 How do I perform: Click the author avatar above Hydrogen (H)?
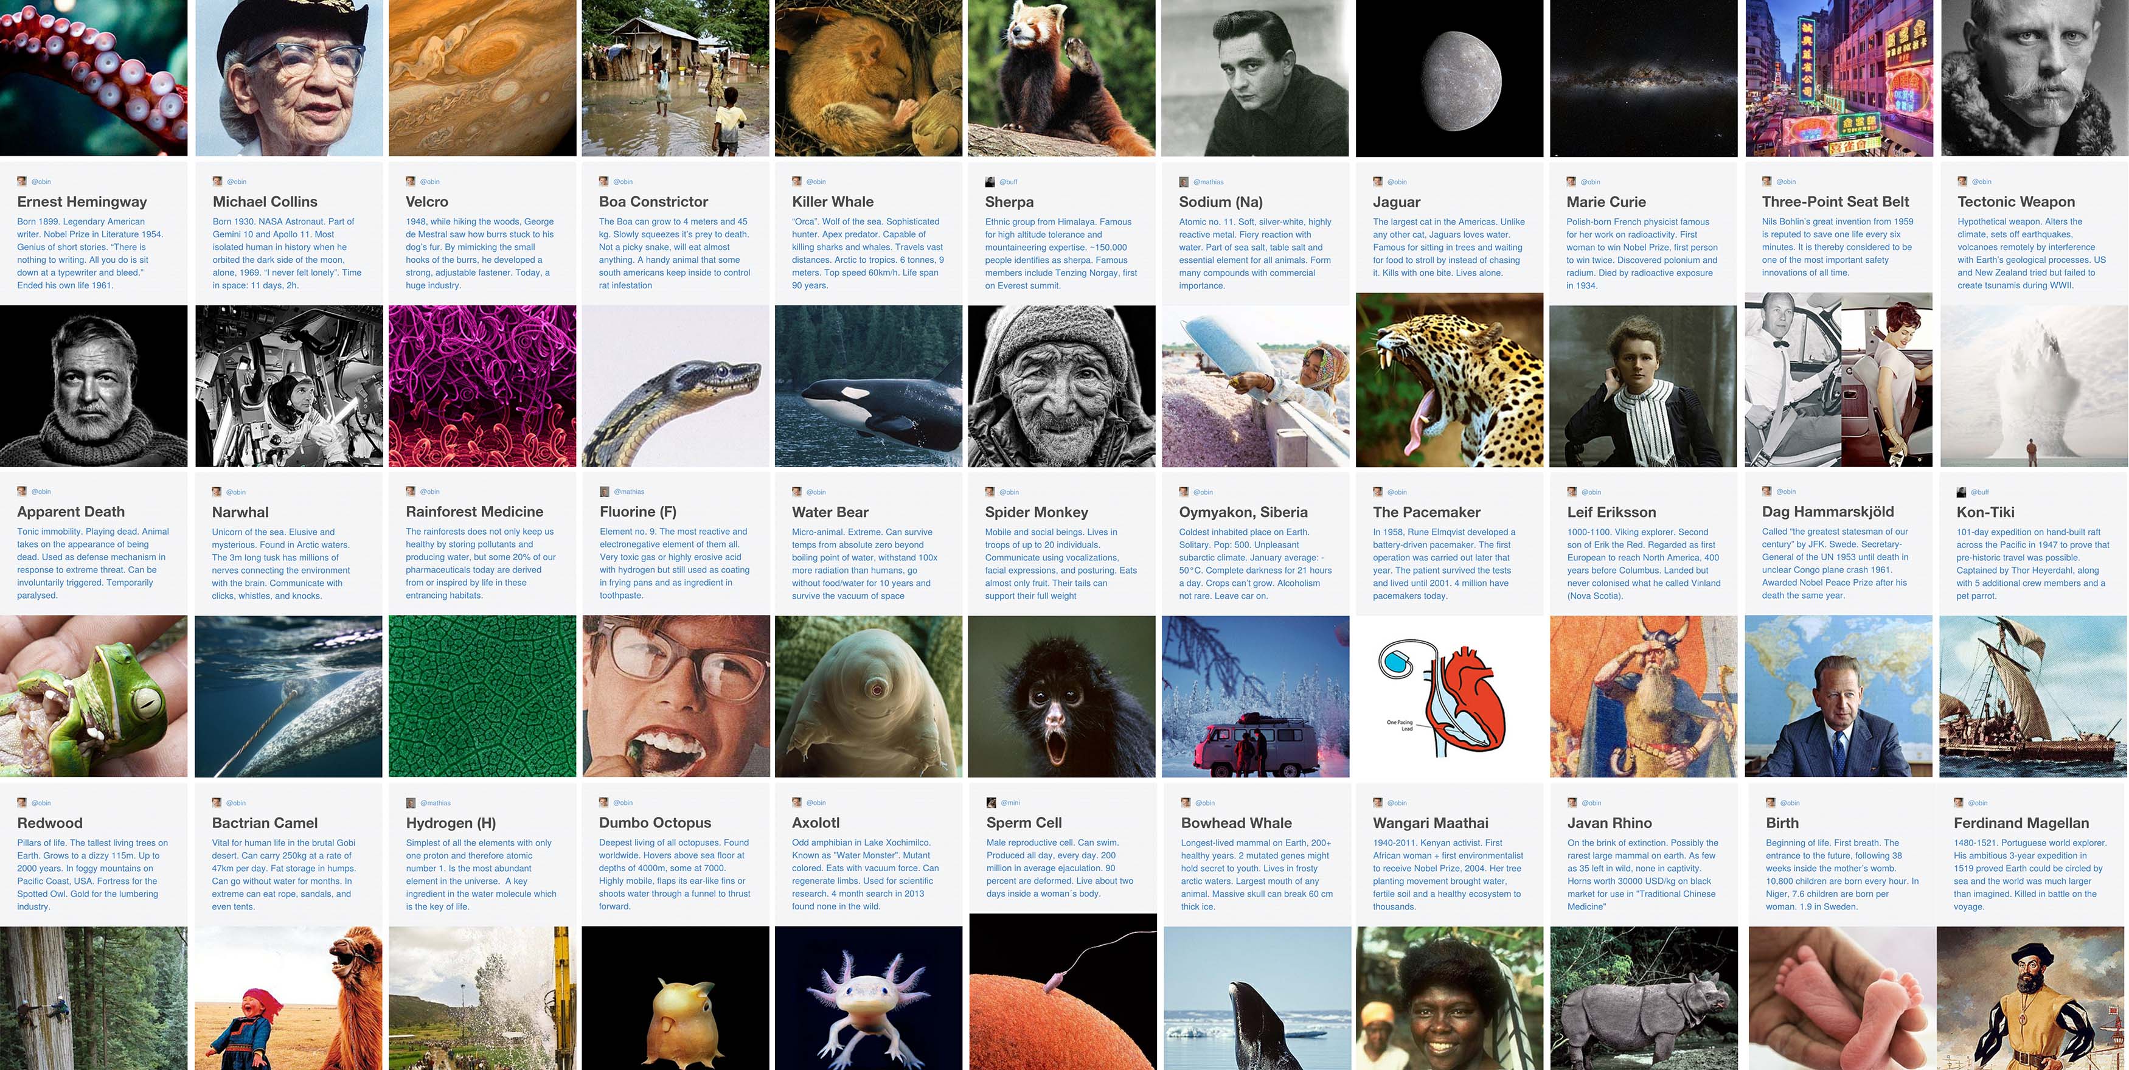tap(411, 802)
